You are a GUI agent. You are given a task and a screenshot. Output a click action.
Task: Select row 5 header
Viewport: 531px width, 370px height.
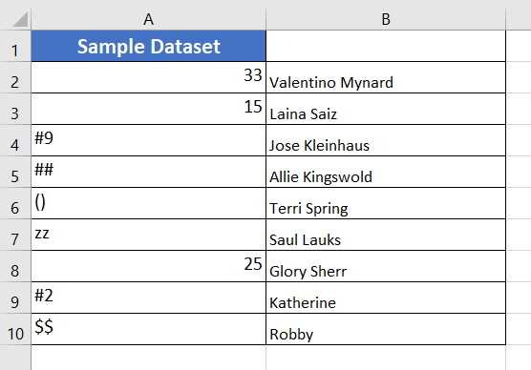click(15, 172)
